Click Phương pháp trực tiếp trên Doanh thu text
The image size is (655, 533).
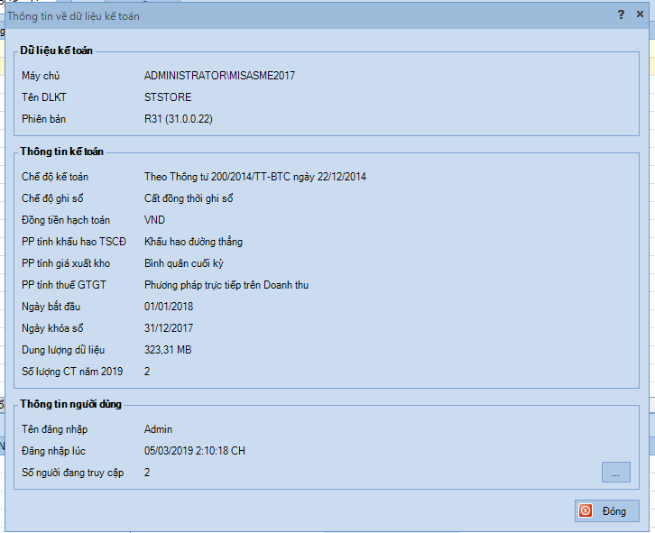tap(226, 285)
